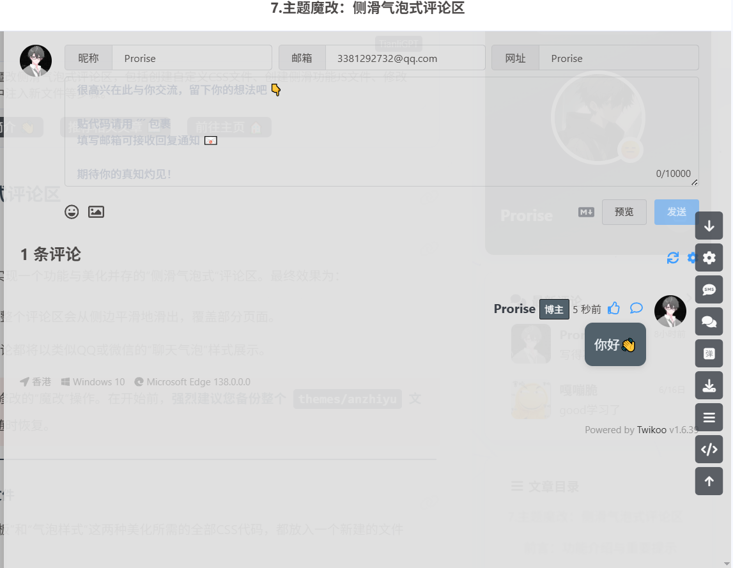Viewport: 733px width, 568px height.
Task: Toggle the 弹 danmaku comments button
Action: pos(709,353)
